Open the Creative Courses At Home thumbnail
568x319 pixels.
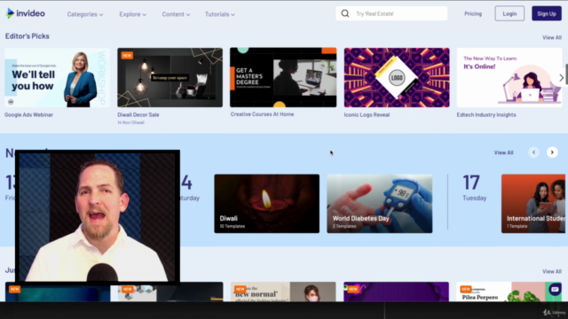283,77
